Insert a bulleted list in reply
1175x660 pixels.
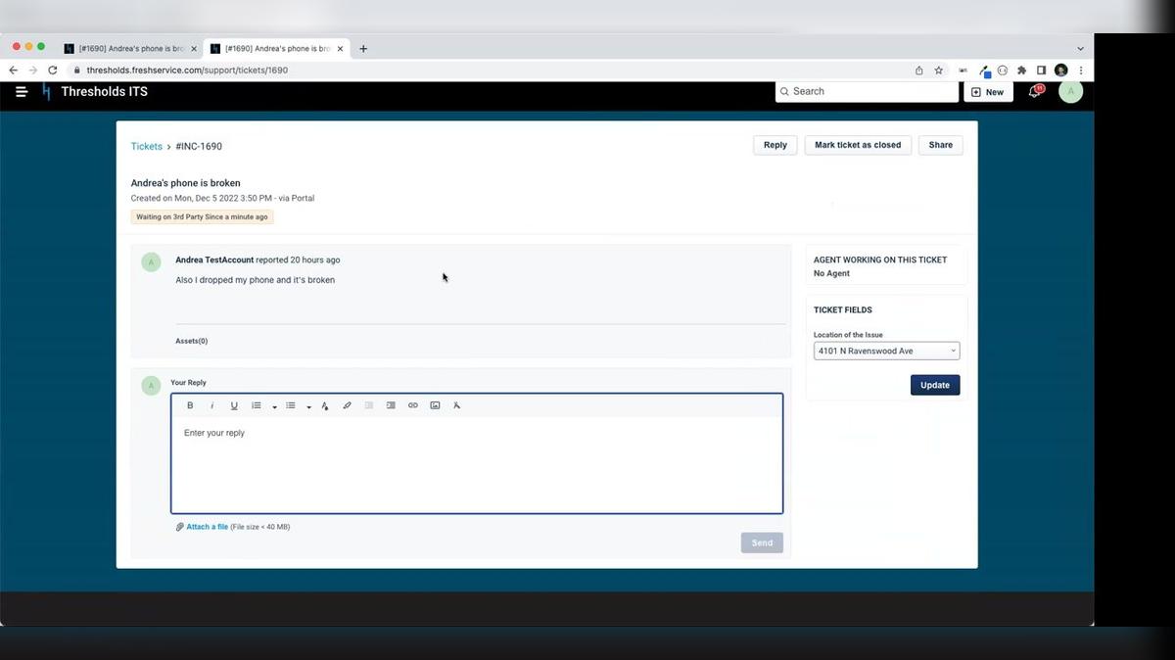(291, 405)
